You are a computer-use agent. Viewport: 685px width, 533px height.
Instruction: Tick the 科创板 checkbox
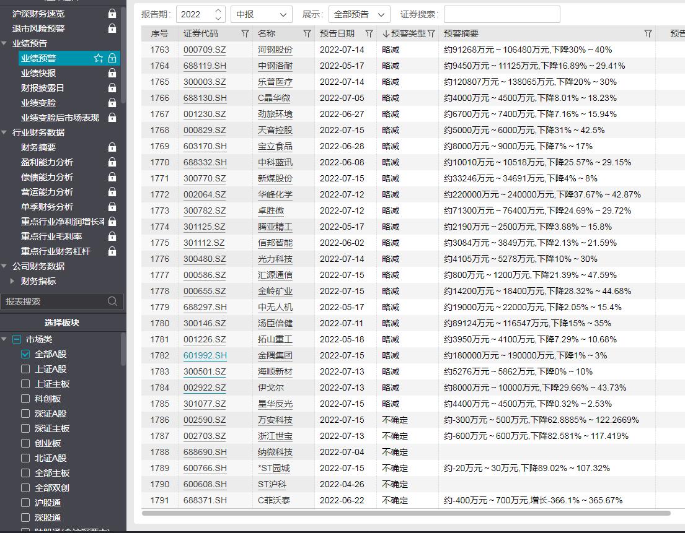click(25, 399)
